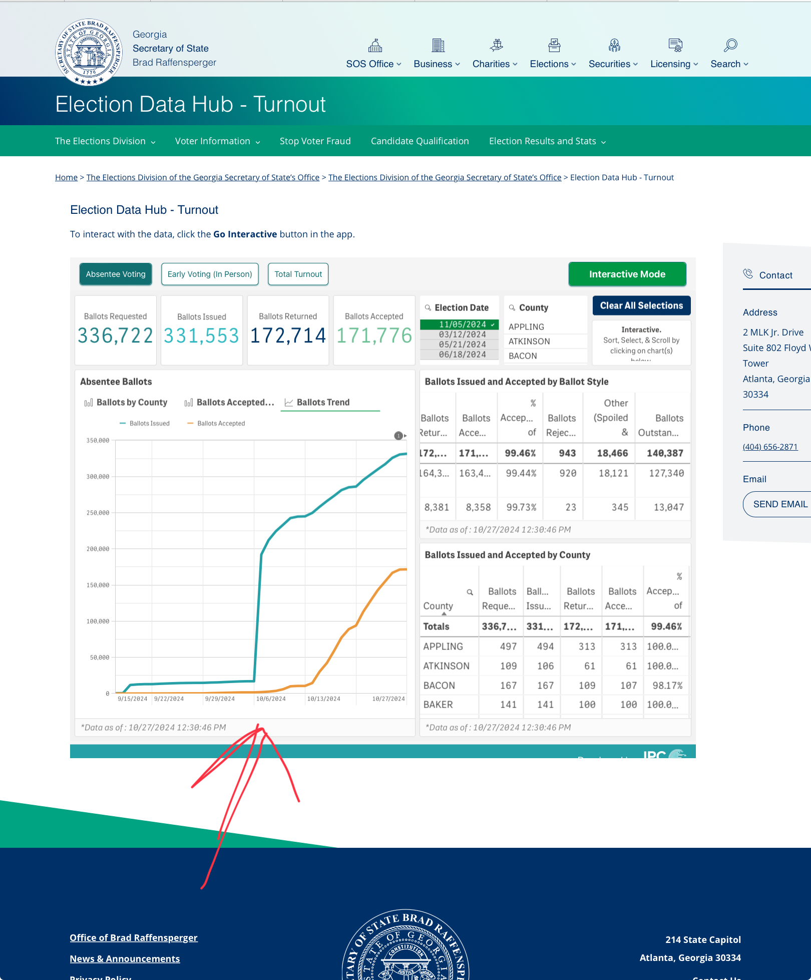
Task: Click the Business building icon
Action: click(x=438, y=46)
